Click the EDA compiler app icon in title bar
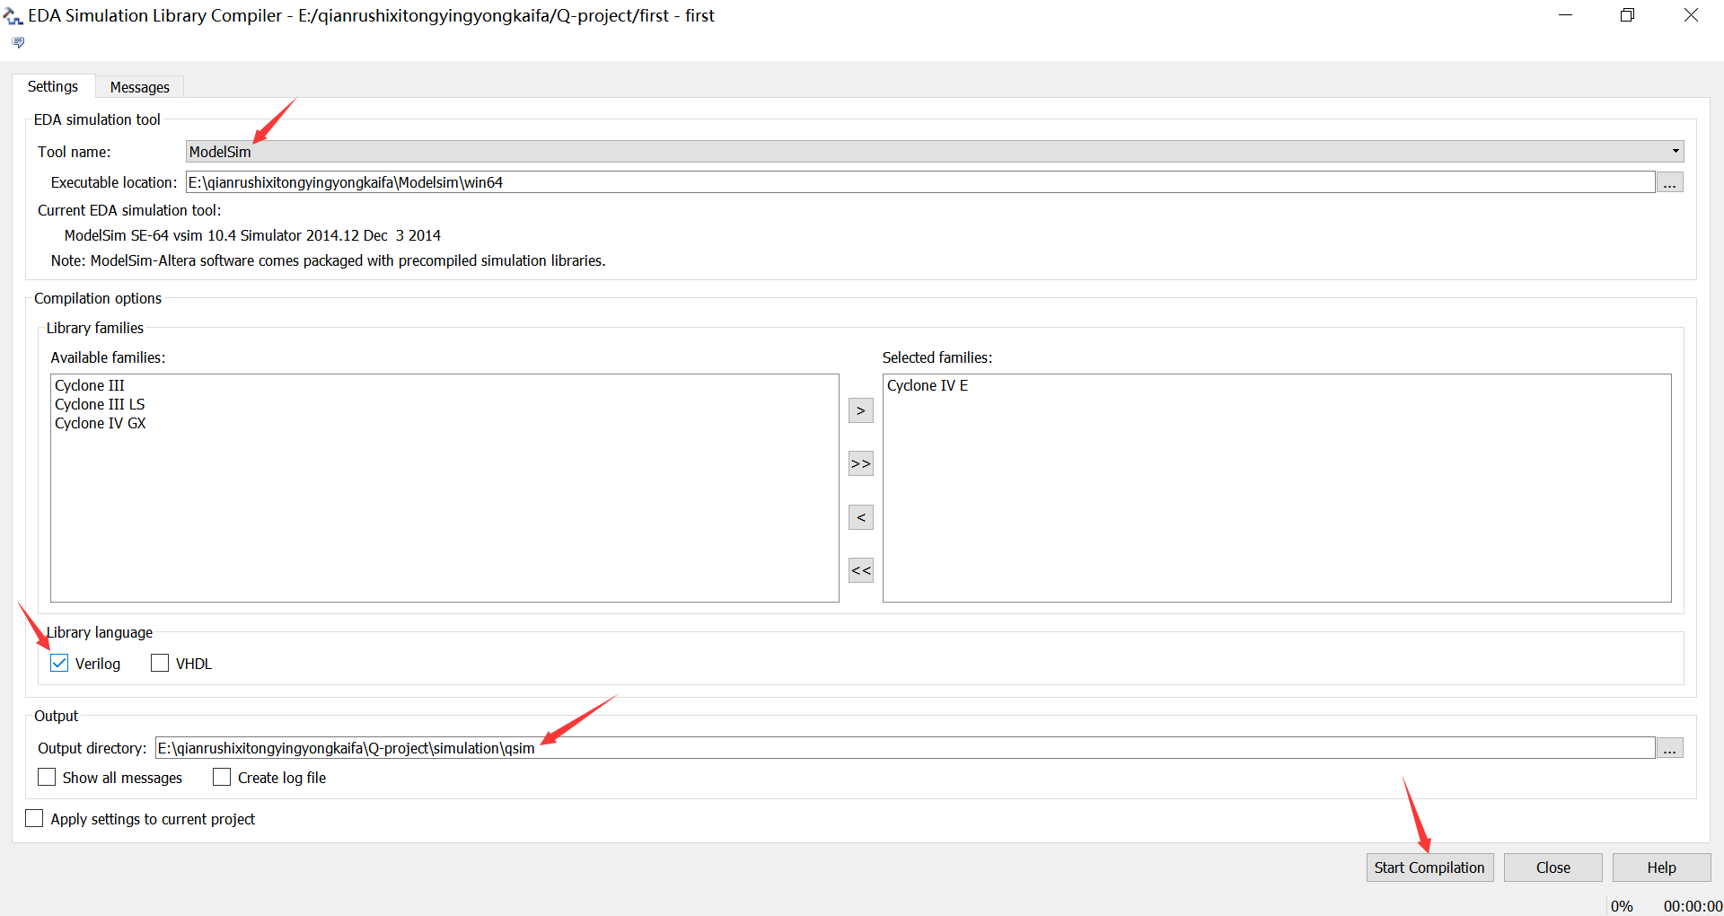Screen dimensions: 1724x916 (x=13, y=16)
